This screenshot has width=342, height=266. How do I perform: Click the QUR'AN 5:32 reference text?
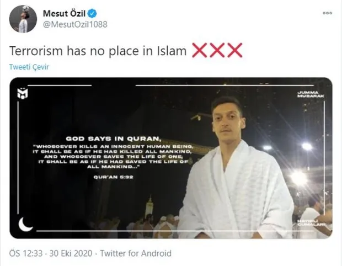coord(114,177)
